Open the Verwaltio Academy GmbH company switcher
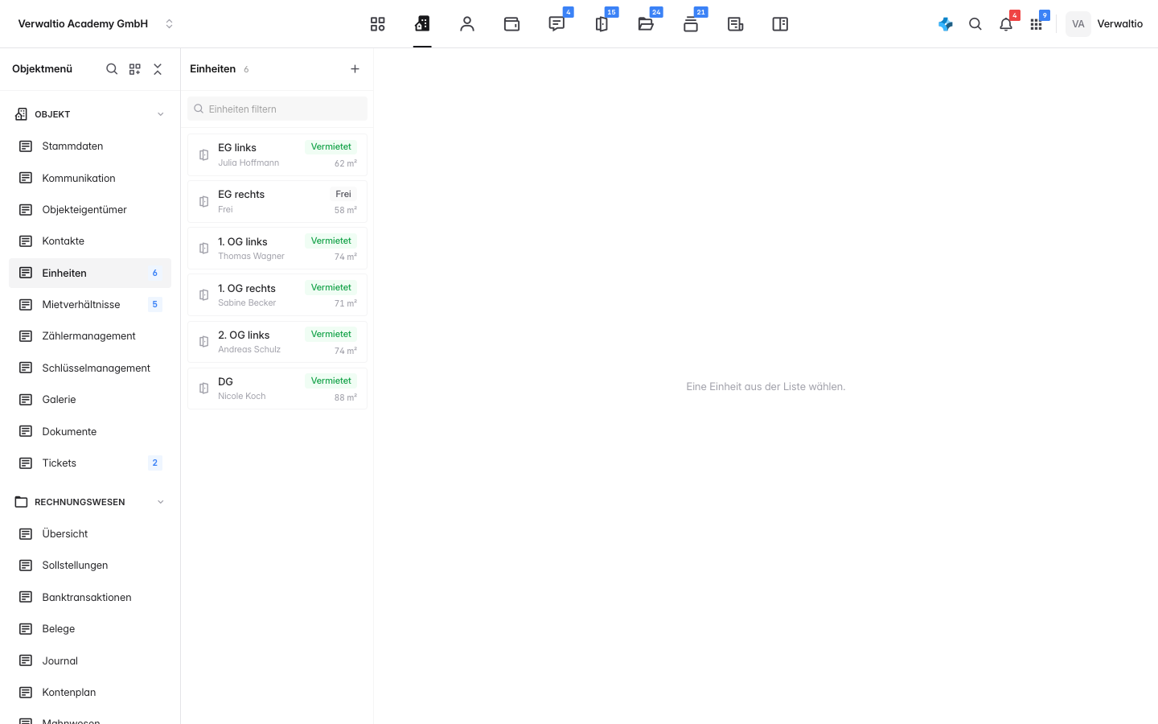The height and width of the screenshot is (724, 1158). click(96, 24)
